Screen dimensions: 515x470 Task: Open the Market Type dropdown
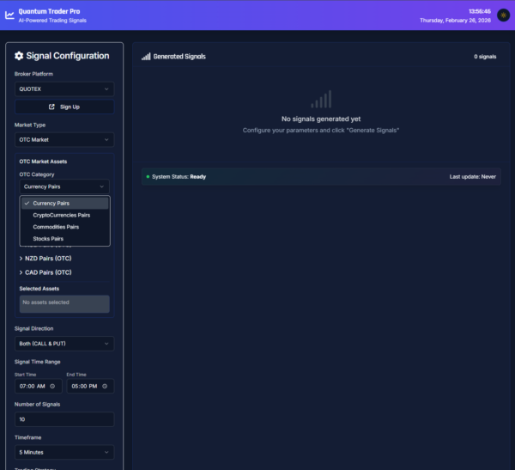click(64, 139)
